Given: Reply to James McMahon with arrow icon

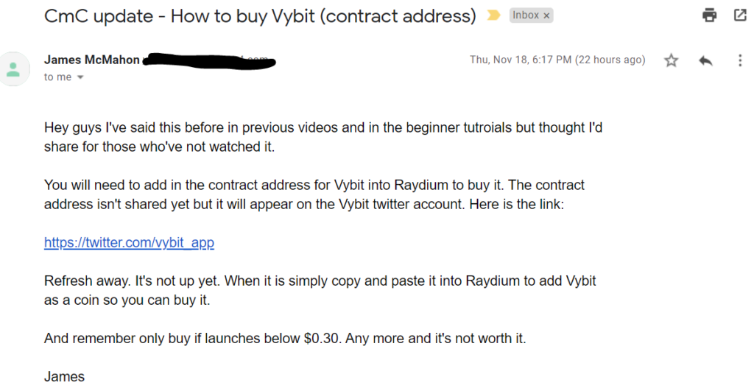Looking at the screenshot, I should 705,60.
